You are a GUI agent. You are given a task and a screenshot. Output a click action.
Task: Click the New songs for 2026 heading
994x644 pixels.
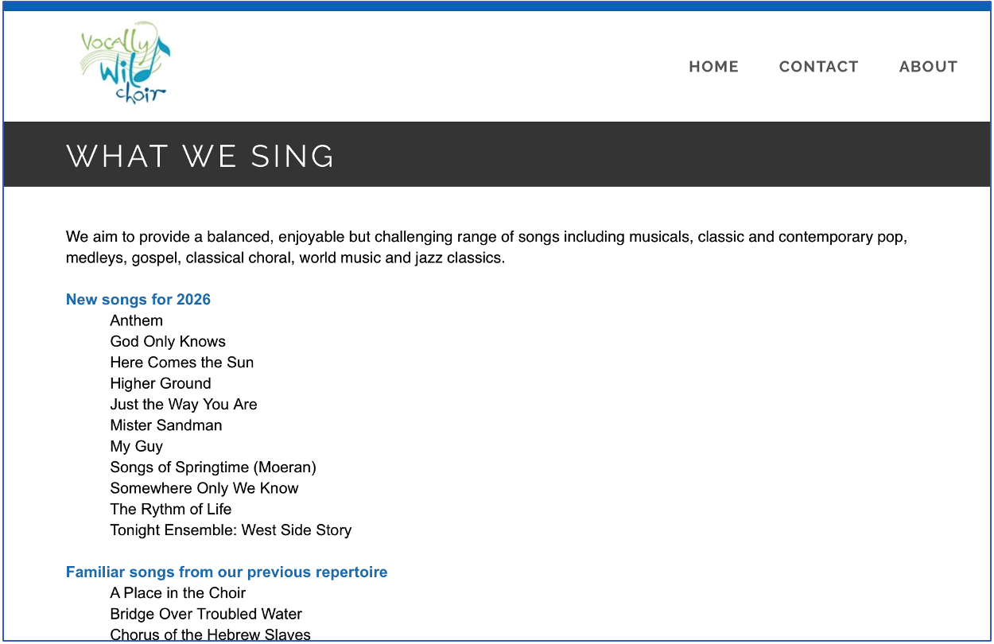[138, 300]
